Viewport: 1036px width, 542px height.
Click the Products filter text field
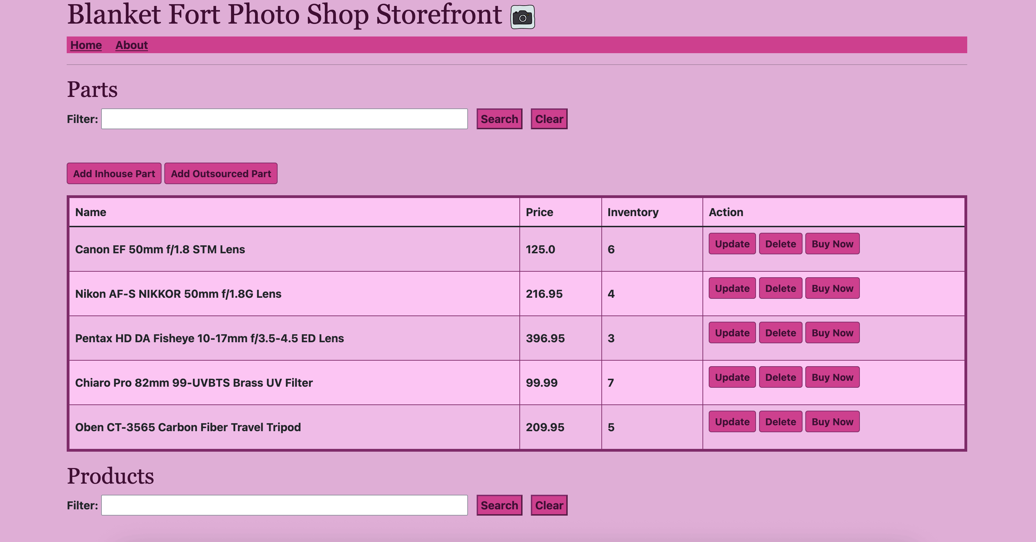[283, 505]
